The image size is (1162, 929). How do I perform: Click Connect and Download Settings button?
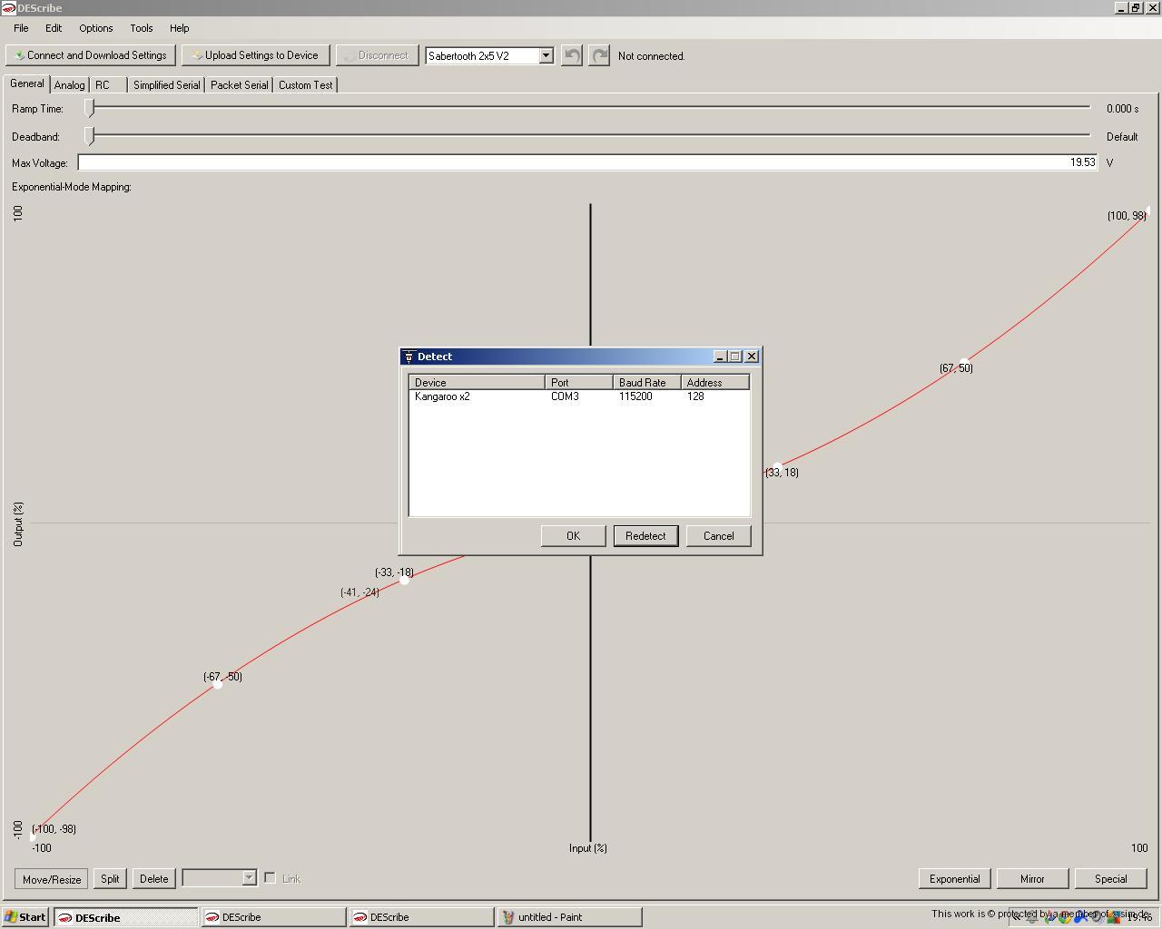[x=91, y=55]
